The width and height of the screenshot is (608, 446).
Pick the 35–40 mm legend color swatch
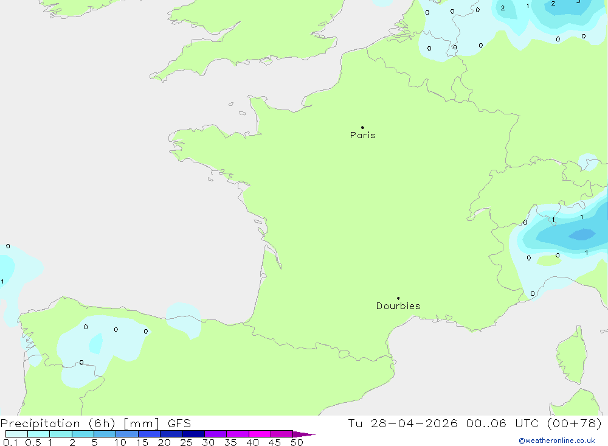tap(238, 434)
